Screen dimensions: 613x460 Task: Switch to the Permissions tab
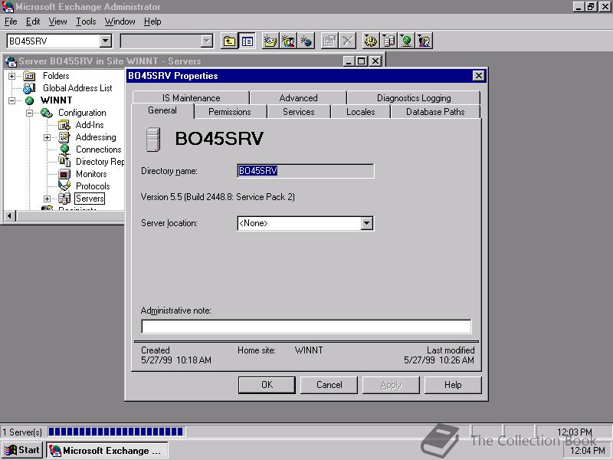pos(230,112)
